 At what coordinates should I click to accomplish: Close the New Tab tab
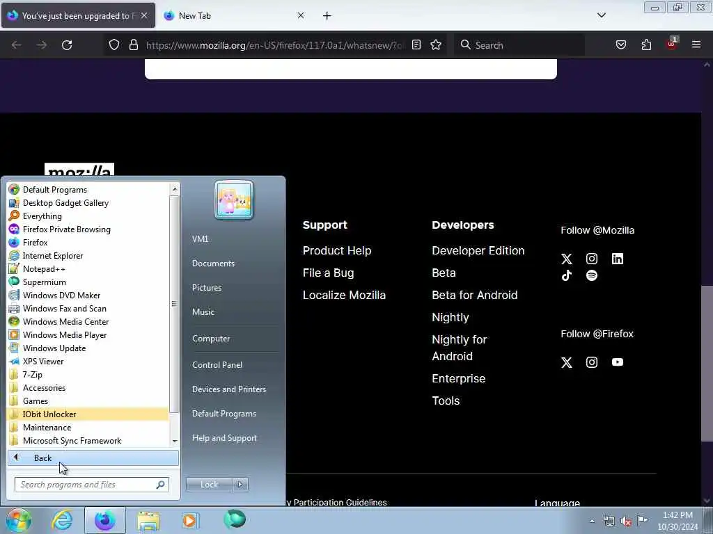pyautogui.click(x=301, y=15)
